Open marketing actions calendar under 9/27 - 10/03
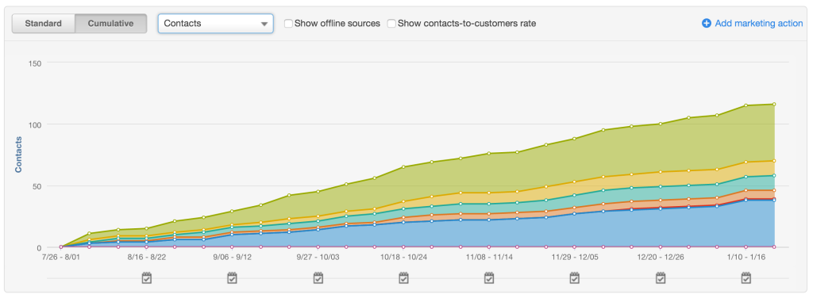Viewport: 813px width, 298px height. tap(318, 278)
